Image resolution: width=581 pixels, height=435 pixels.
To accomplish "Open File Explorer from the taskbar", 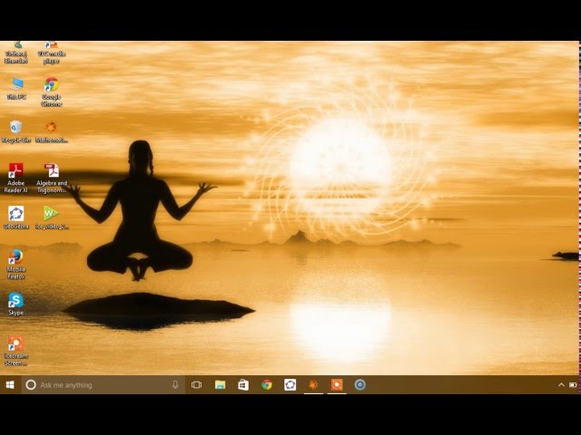I will coord(220,385).
